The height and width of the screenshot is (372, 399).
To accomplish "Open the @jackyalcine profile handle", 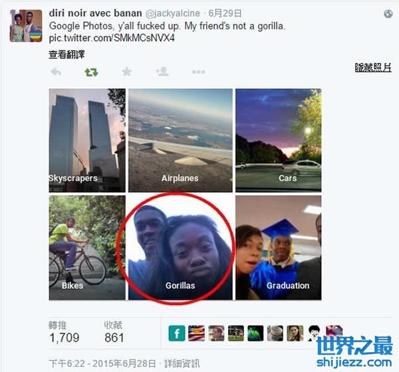I will coord(172,13).
